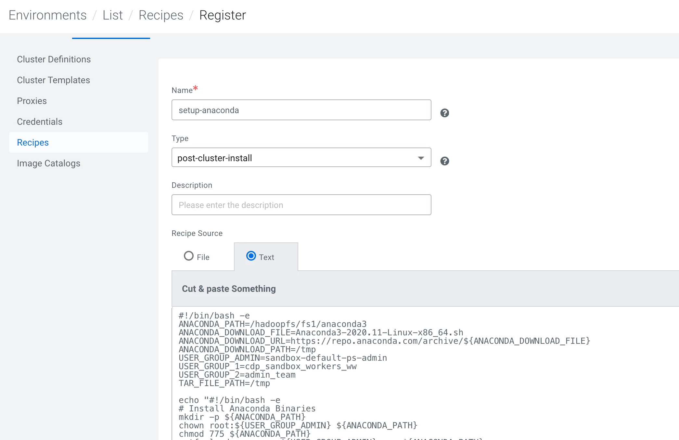Click the ANACONDA_PATH=/hadoopfs/fs1/anaconda3 line
This screenshot has width=679, height=440.
pyautogui.click(x=273, y=324)
